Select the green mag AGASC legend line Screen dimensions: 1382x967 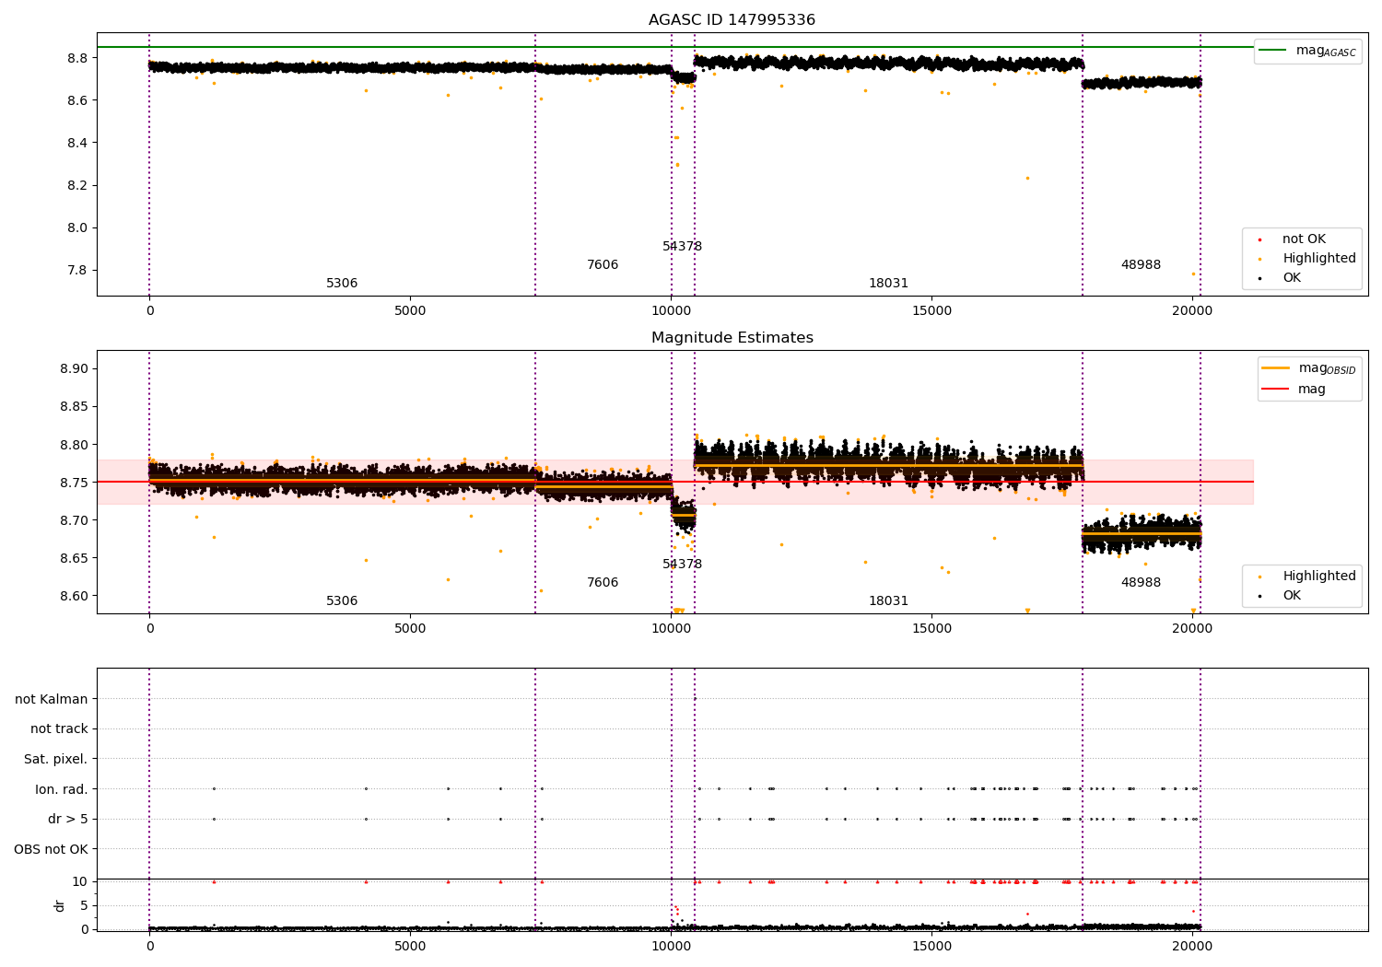[1274, 51]
